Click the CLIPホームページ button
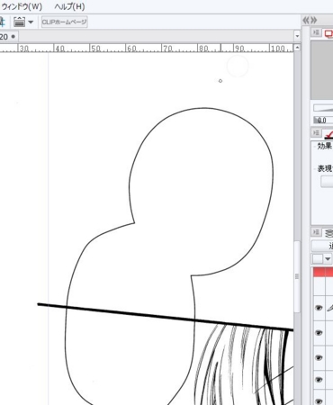Screen dimensions: 333x405 (65, 22)
